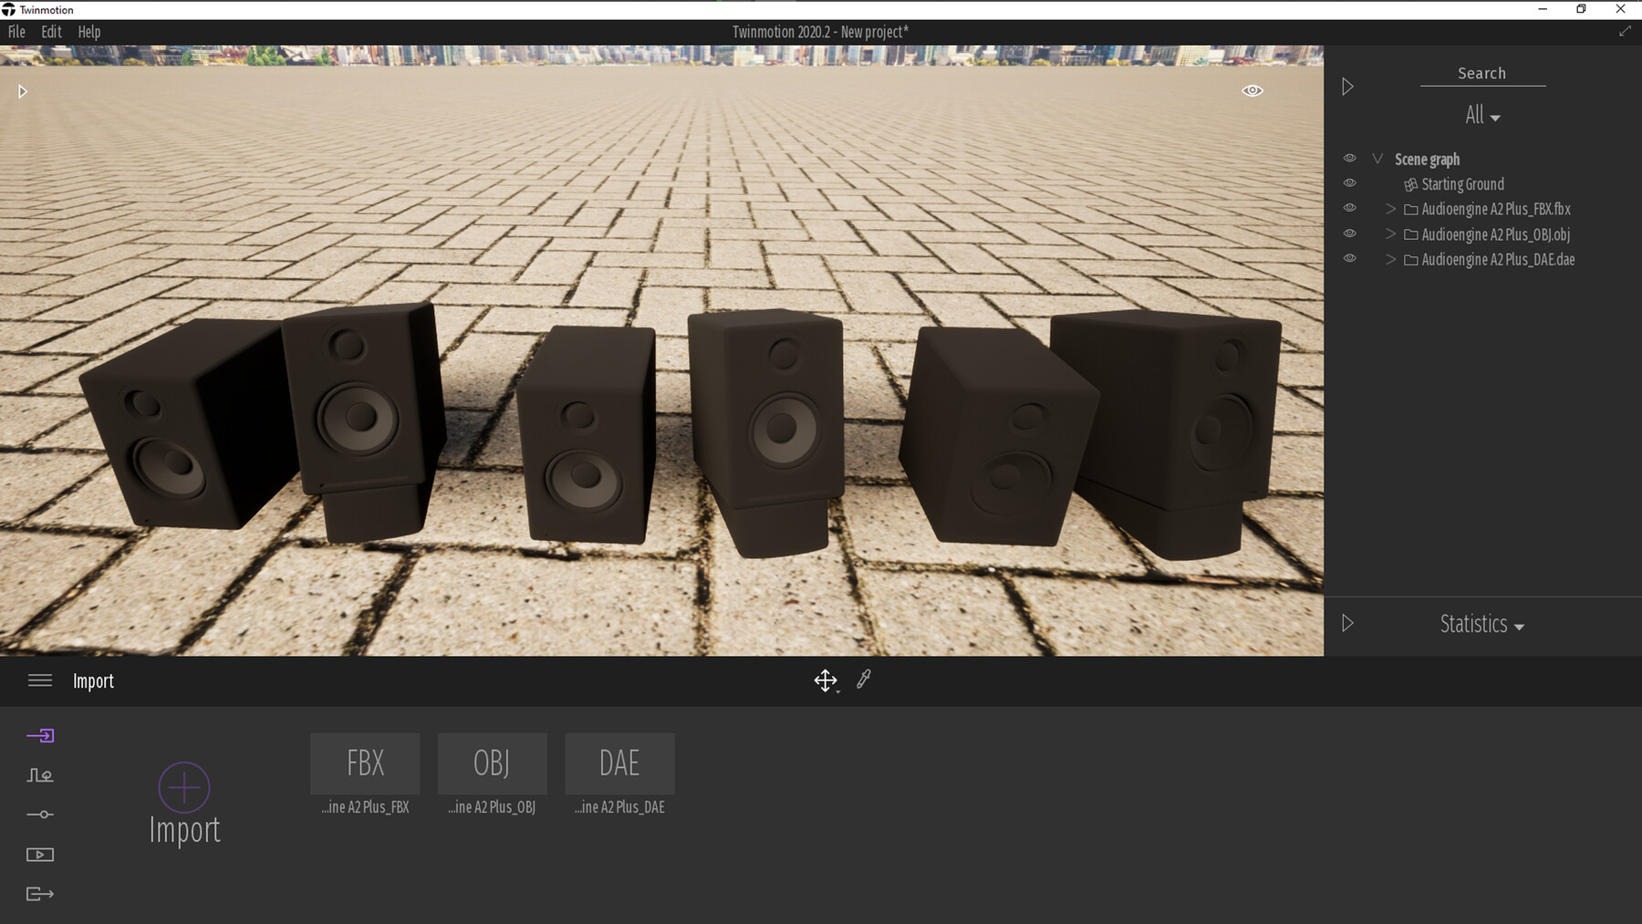Screen dimensions: 1642x924
Task: Open the Statistics dropdown
Action: coord(1482,625)
